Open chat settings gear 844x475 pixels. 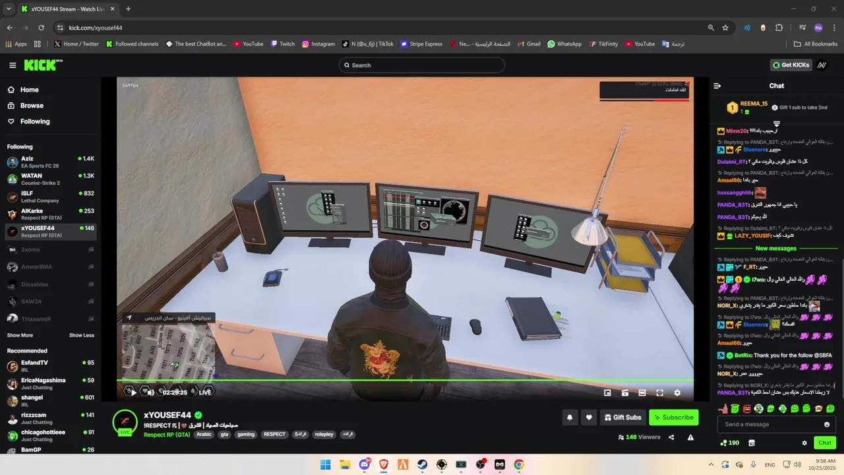click(804, 443)
